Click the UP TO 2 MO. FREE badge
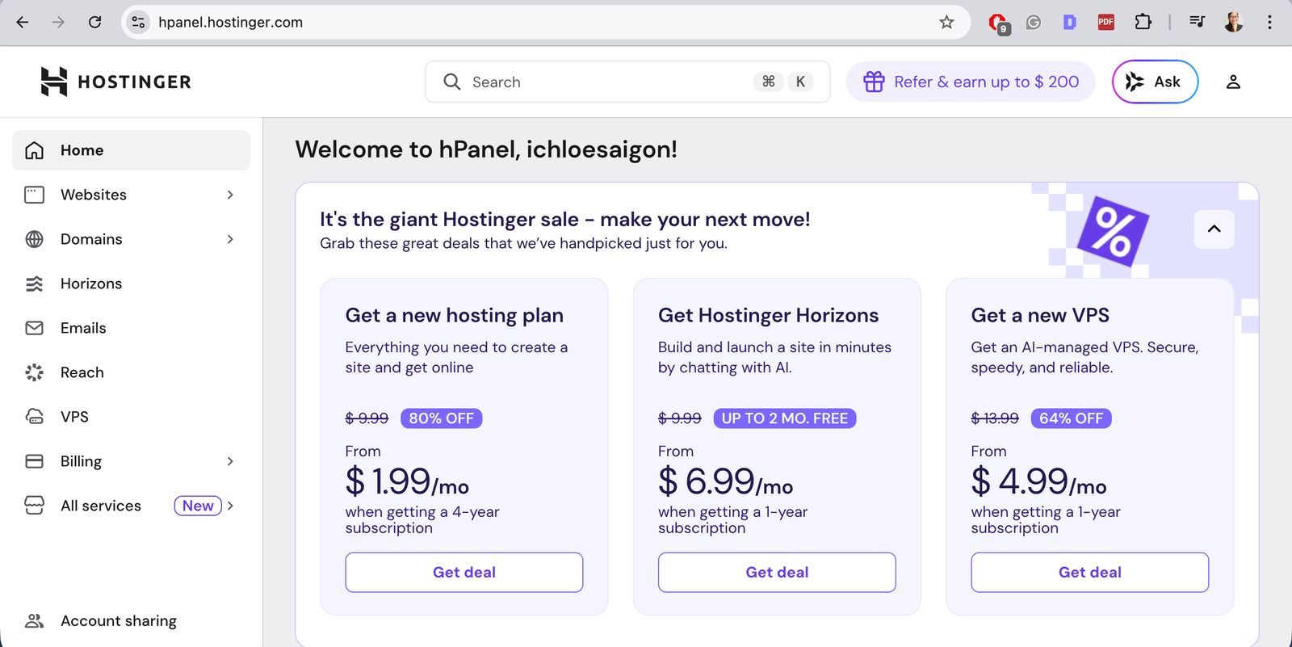The width and height of the screenshot is (1292, 647). [x=785, y=418]
